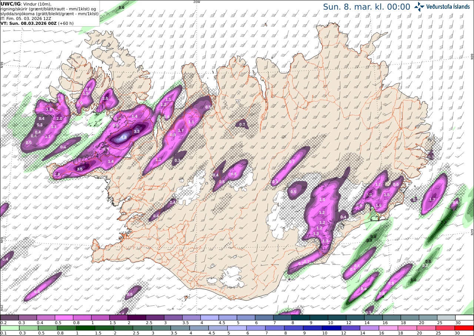Pick upper legend swatch between 14 and 16

tap(373, 317)
